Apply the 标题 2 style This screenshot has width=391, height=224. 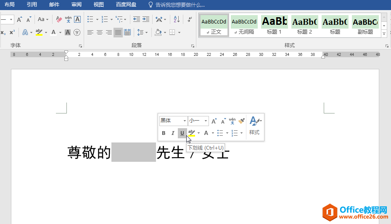coord(304,25)
